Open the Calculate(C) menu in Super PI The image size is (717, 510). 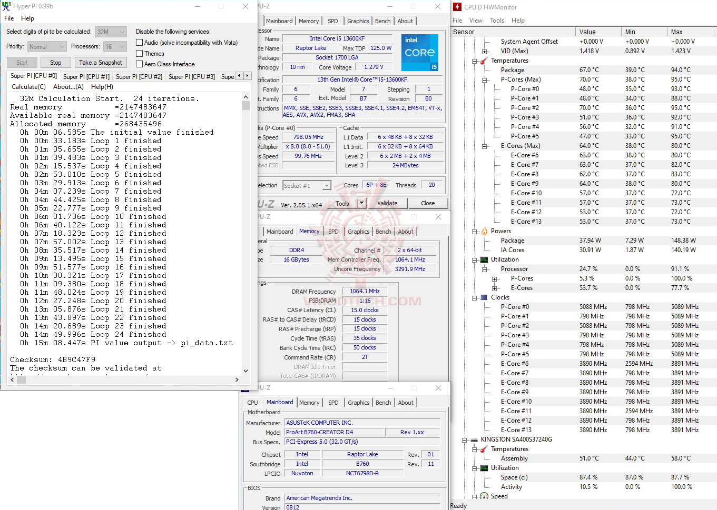[28, 87]
